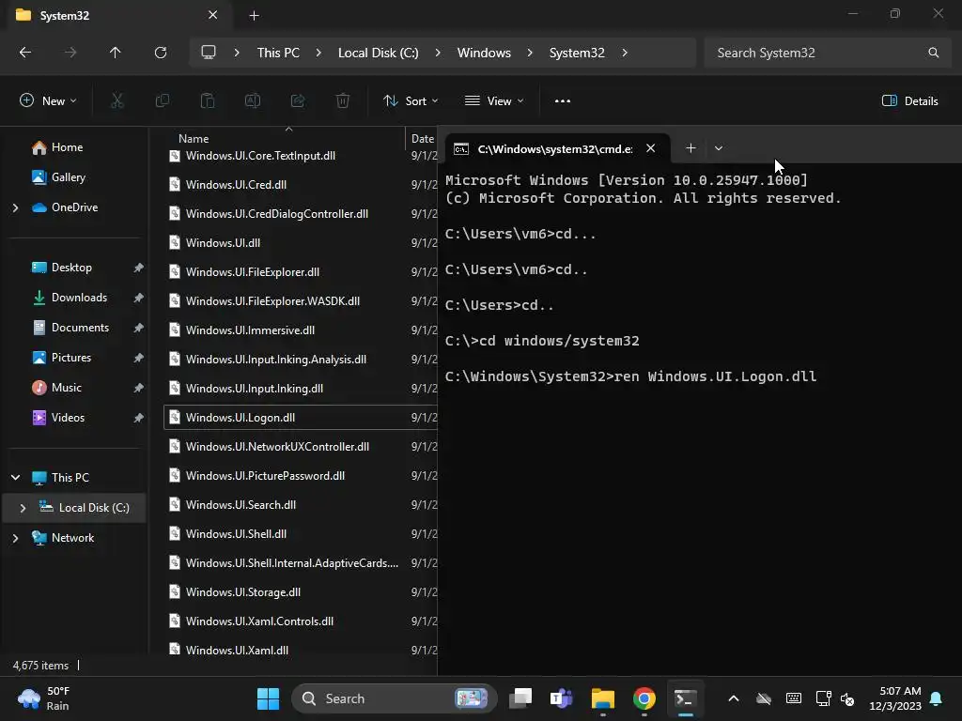
Task: Expand the OneDrive tree node
Action: tap(16, 207)
